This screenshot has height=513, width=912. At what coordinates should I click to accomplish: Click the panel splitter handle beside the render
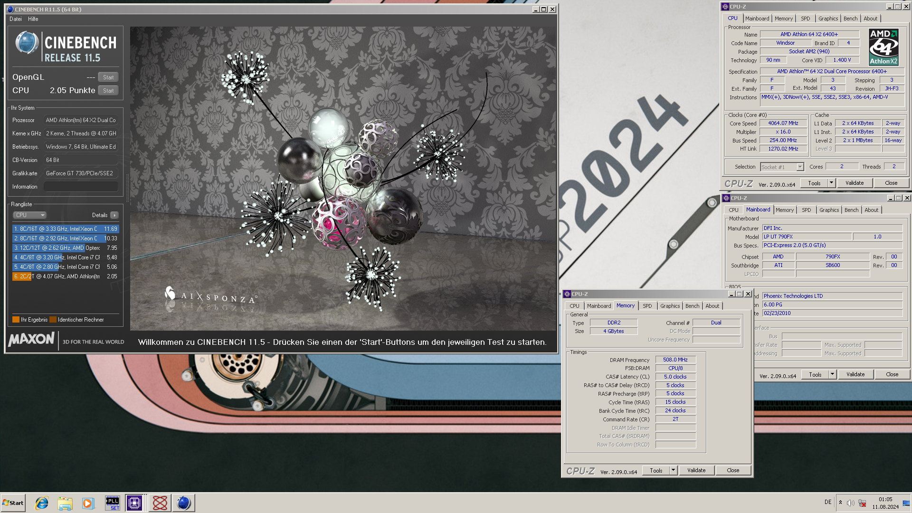pos(127,189)
